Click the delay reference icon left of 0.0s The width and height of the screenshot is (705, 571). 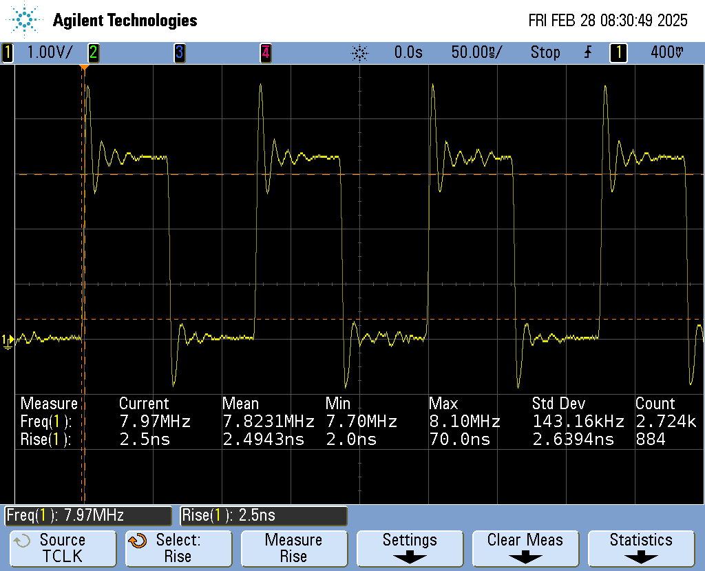coord(359,52)
